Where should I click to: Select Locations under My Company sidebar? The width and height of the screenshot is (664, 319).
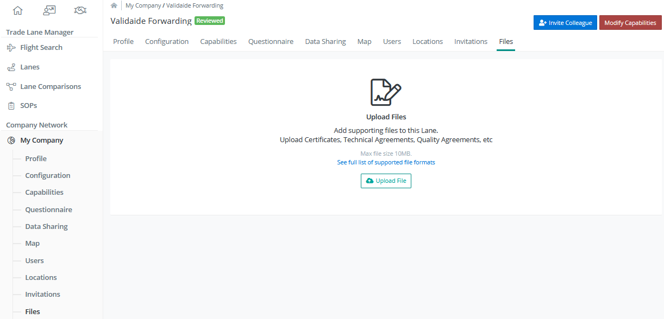coord(41,278)
